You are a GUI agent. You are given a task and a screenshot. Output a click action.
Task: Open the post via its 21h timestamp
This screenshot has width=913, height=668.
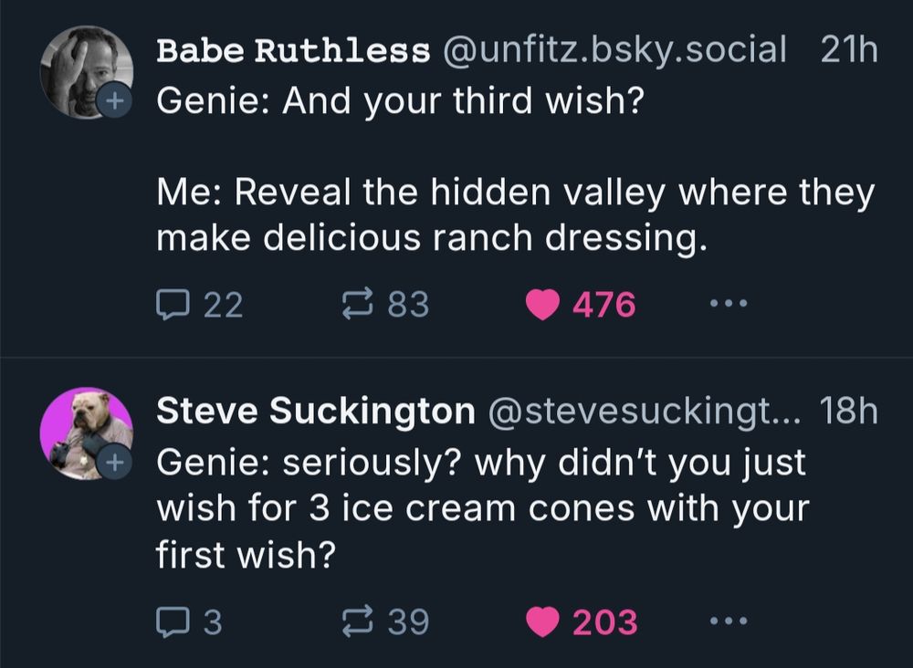click(848, 51)
